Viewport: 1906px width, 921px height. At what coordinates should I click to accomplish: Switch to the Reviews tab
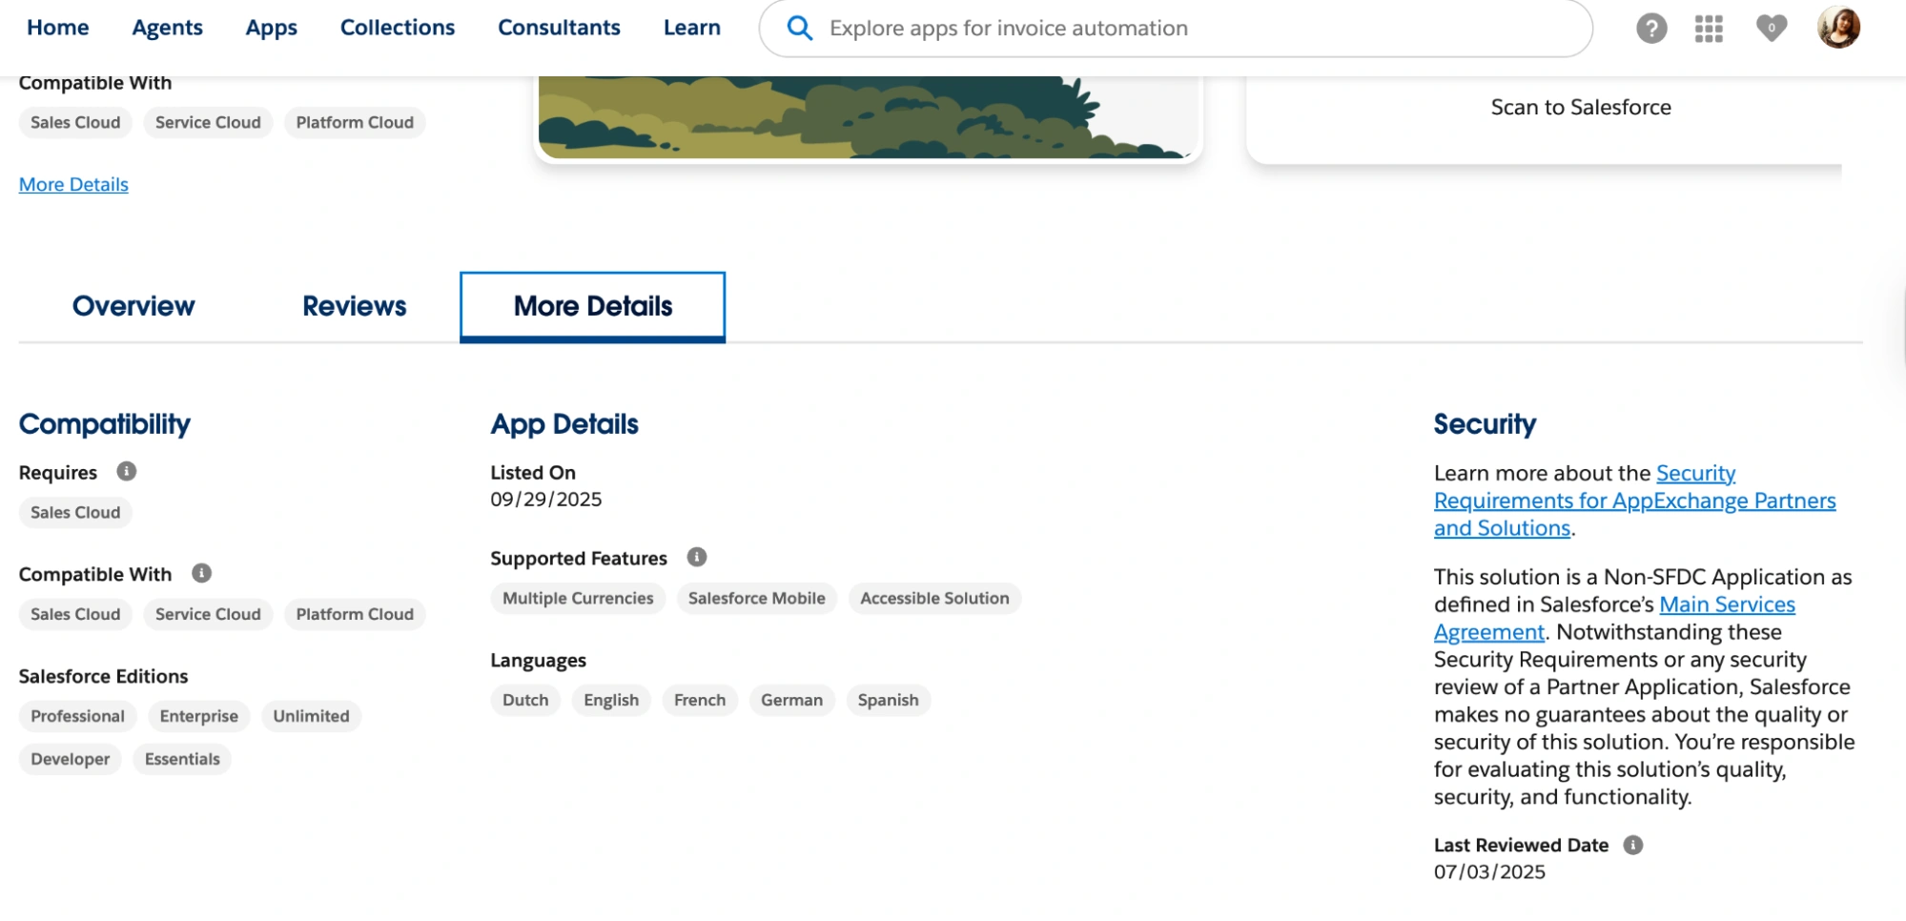click(355, 306)
